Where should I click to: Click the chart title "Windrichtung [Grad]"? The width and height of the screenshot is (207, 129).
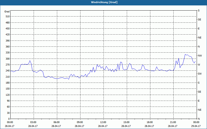tap(104, 2)
